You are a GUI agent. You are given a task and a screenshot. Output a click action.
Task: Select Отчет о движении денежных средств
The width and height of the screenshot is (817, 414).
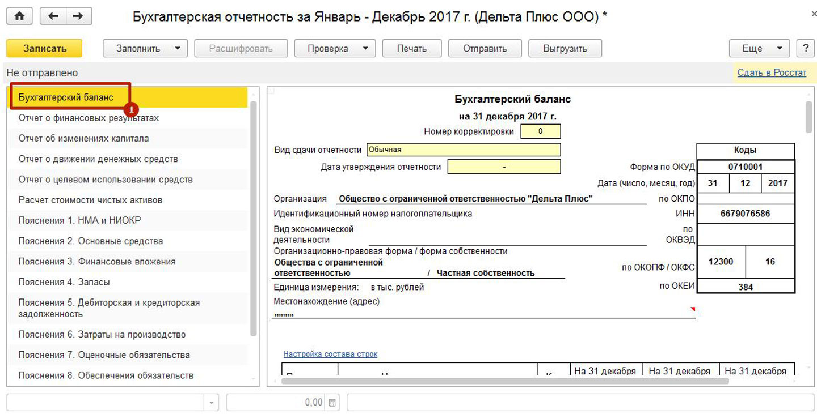[98, 159]
